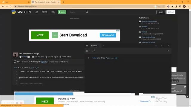Open the Generate combinations public paste
Screen dimensions: 191x107
(x=149, y=21)
